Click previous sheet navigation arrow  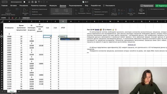[2, 91]
